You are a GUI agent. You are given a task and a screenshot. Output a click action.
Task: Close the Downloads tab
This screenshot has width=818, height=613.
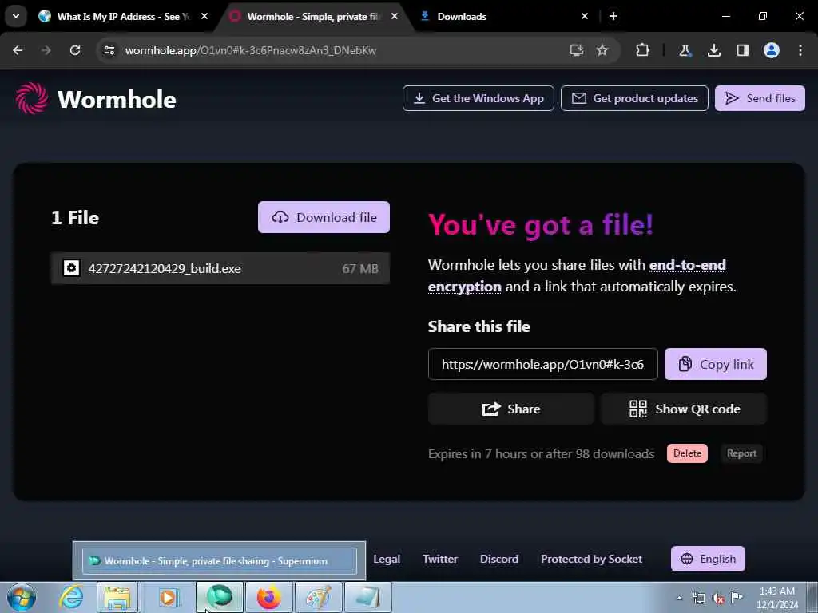click(x=584, y=16)
